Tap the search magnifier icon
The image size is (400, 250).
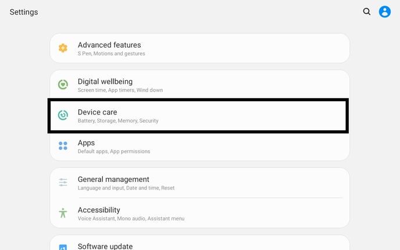tap(367, 12)
